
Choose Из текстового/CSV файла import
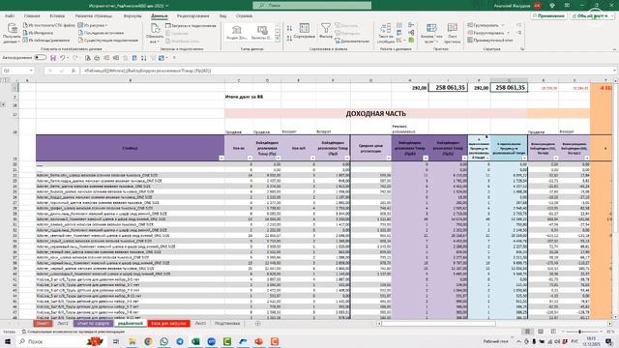click(x=49, y=25)
